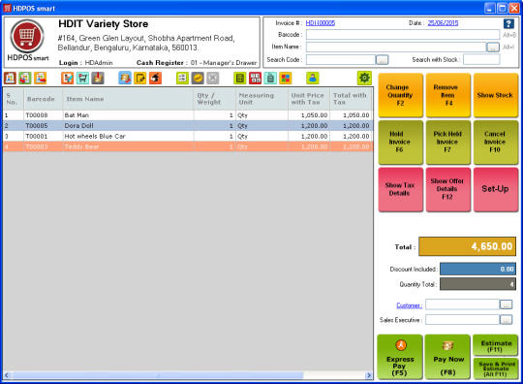Click the brown document icon in toolbar
This screenshot has height=384, width=523.
coord(10,79)
